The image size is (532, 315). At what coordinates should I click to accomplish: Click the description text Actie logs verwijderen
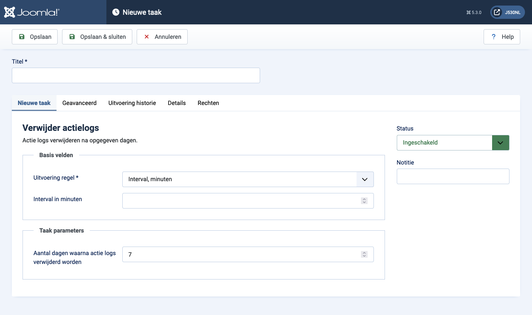pos(80,140)
